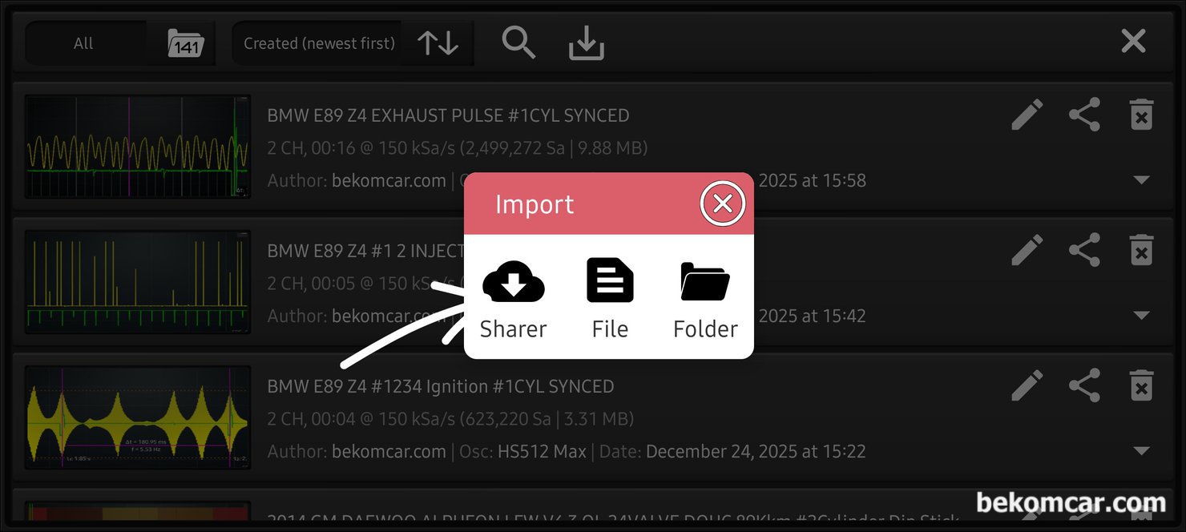Click the import download icon in toolbar

point(587,43)
